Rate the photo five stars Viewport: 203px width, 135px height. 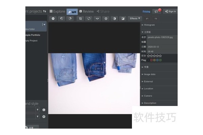(160, 56)
